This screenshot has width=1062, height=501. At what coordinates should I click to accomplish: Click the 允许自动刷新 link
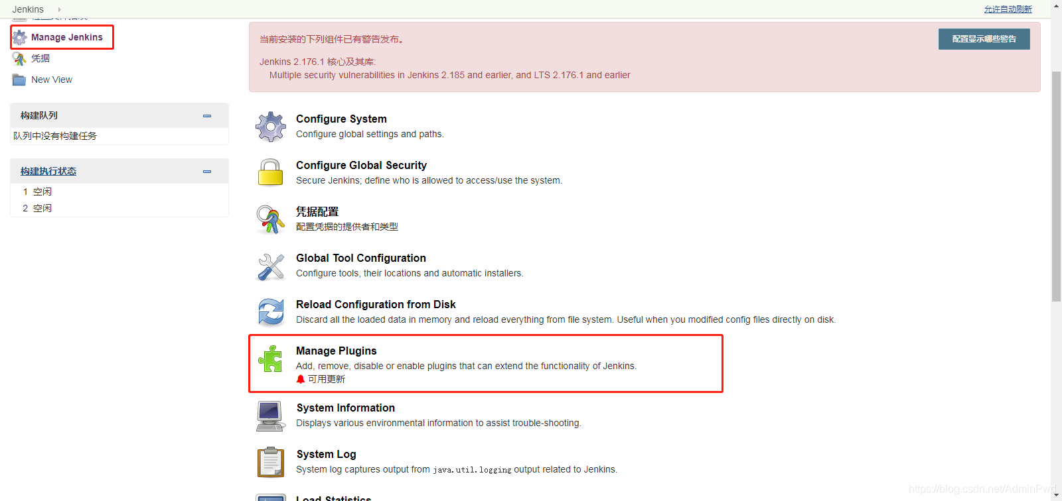tap(1008, 9)
